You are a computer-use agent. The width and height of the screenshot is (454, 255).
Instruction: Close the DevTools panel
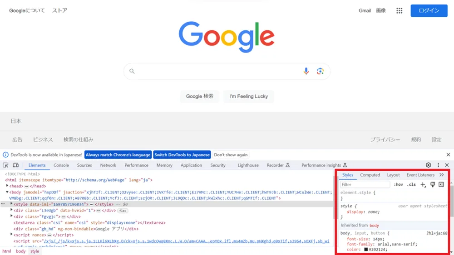click(x=447, y=165)
